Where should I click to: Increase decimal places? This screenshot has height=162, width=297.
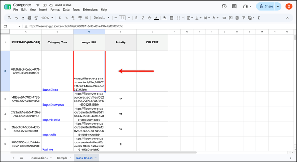(80, 18)
